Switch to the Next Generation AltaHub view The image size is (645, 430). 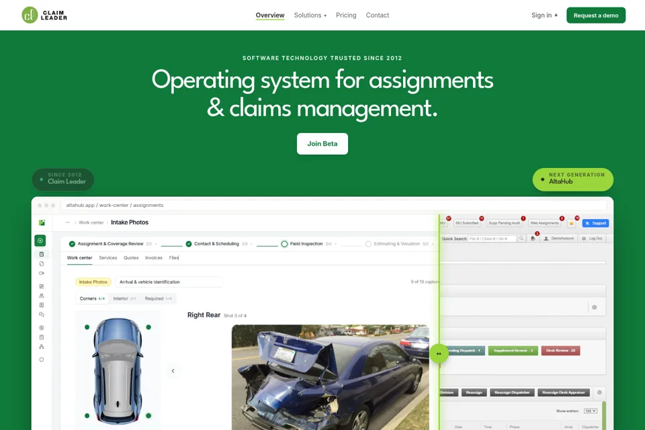pyautogui.click(x=572, y=179)
